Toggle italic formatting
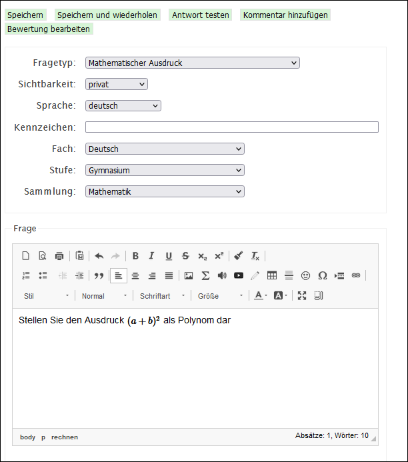Viewport: 408px width, 462px height. click(152, 256)
